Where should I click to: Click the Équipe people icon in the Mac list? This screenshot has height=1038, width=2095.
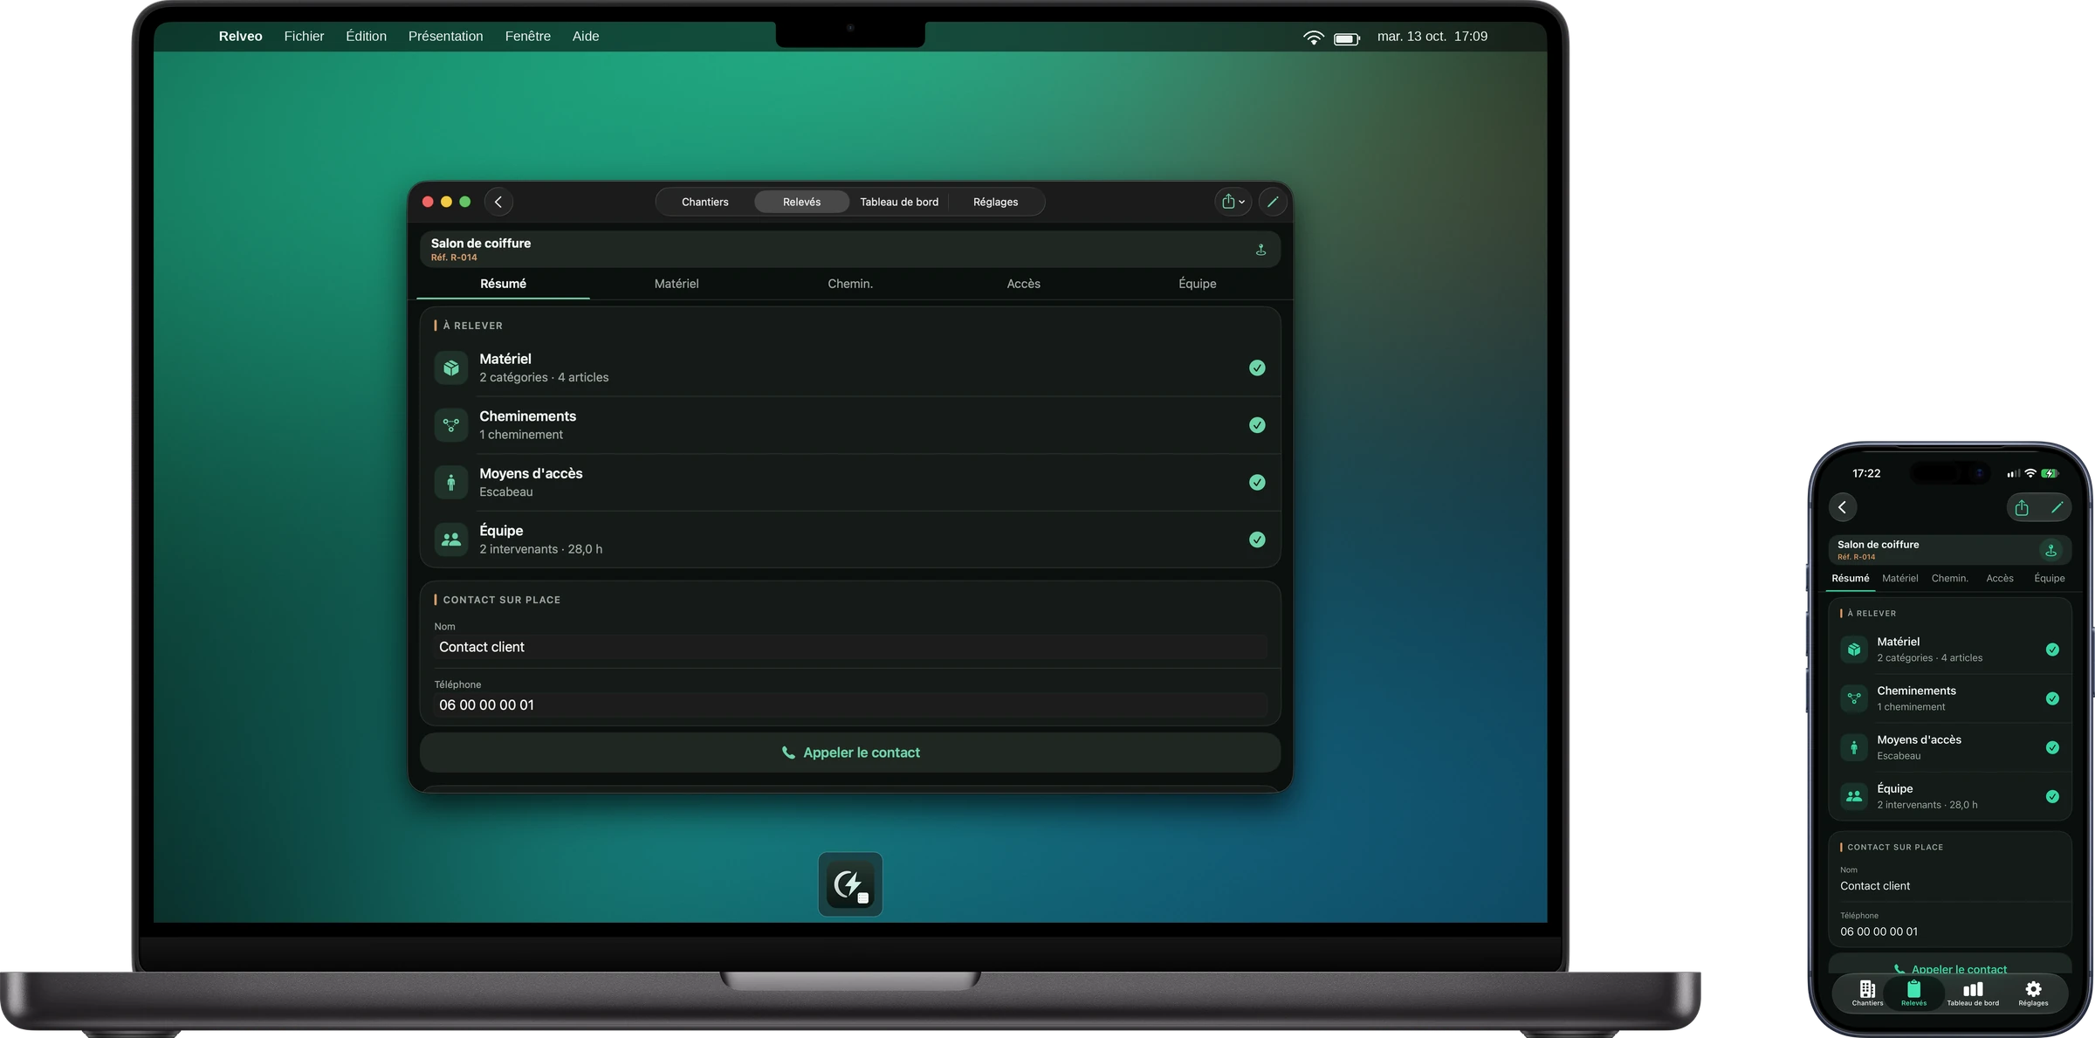pyautogui.click(x=451, y=540)
